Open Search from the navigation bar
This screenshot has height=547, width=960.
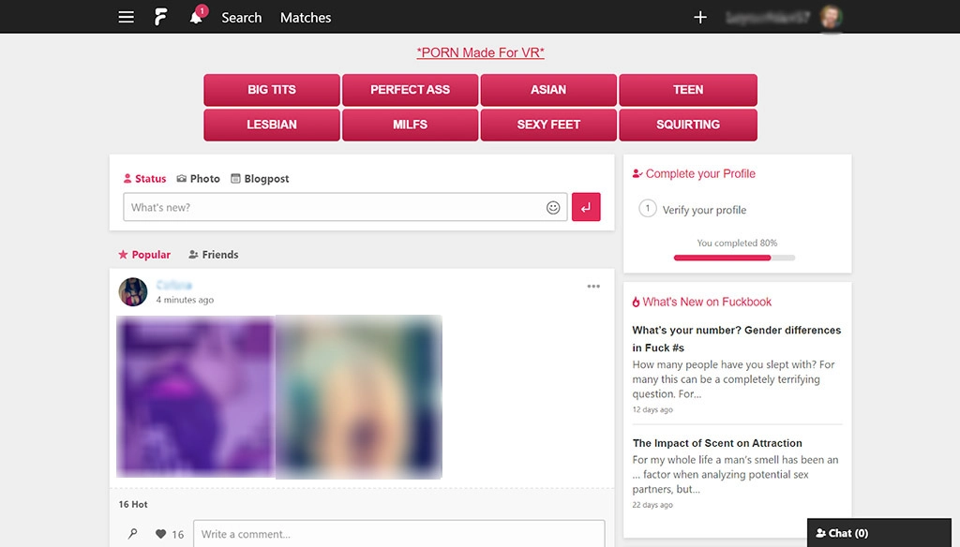(241, 17)
